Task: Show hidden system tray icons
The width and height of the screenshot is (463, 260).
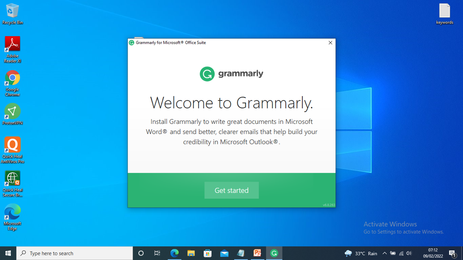Action: (x=385, y=253)
